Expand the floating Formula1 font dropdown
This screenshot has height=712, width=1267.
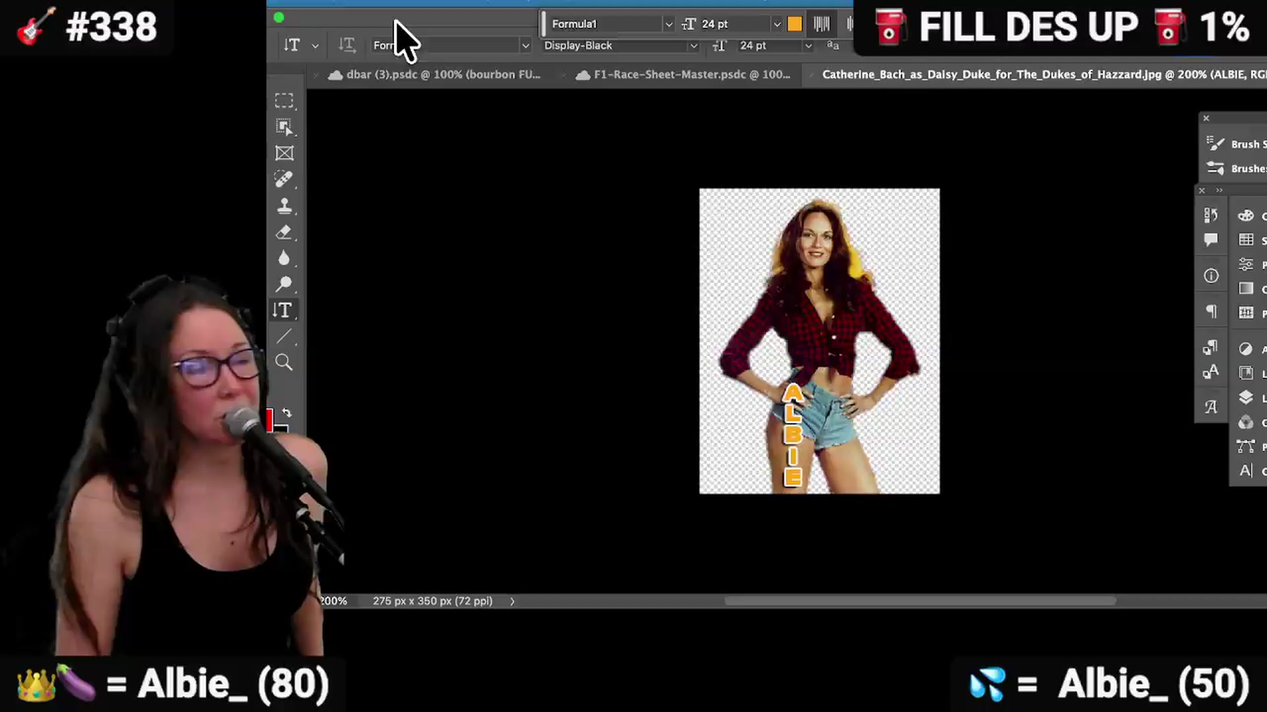point(668,24)
